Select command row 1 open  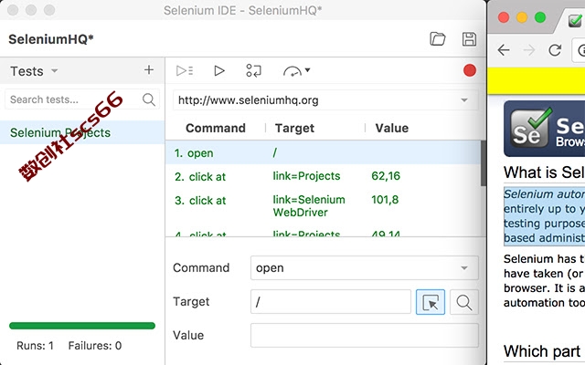pyautogui.click(x=323, y=152)
